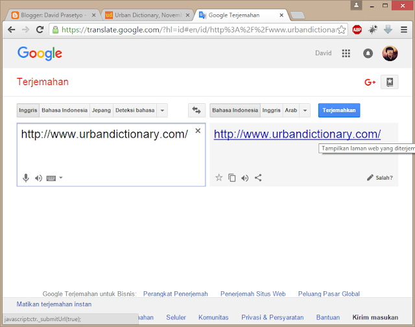This screenshot has width=415, height=327.
Task: Open the Penerjemah Situs Web link
Action: pyautogui.click(x=253, y=294)
